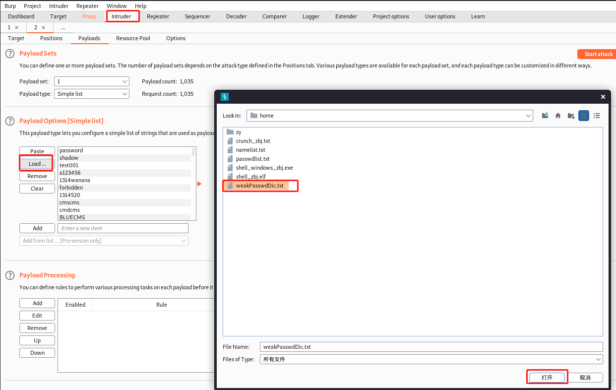Click the 取消 (Cancel) button
The width and height of the screenshot is (616, 390).
click(x=585, y=378)
